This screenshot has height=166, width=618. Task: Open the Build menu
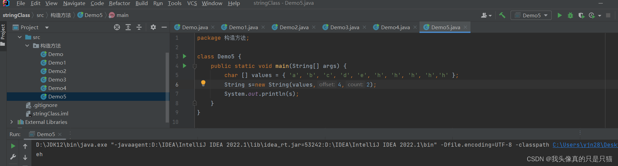141,3
